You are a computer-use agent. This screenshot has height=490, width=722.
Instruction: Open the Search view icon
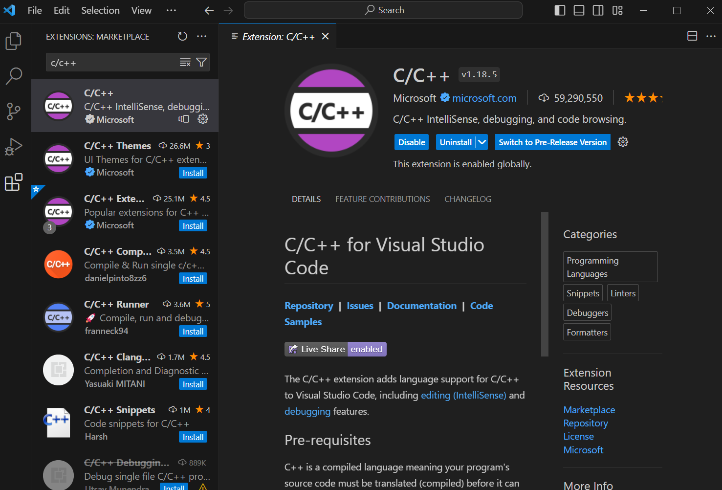point(13,76)
